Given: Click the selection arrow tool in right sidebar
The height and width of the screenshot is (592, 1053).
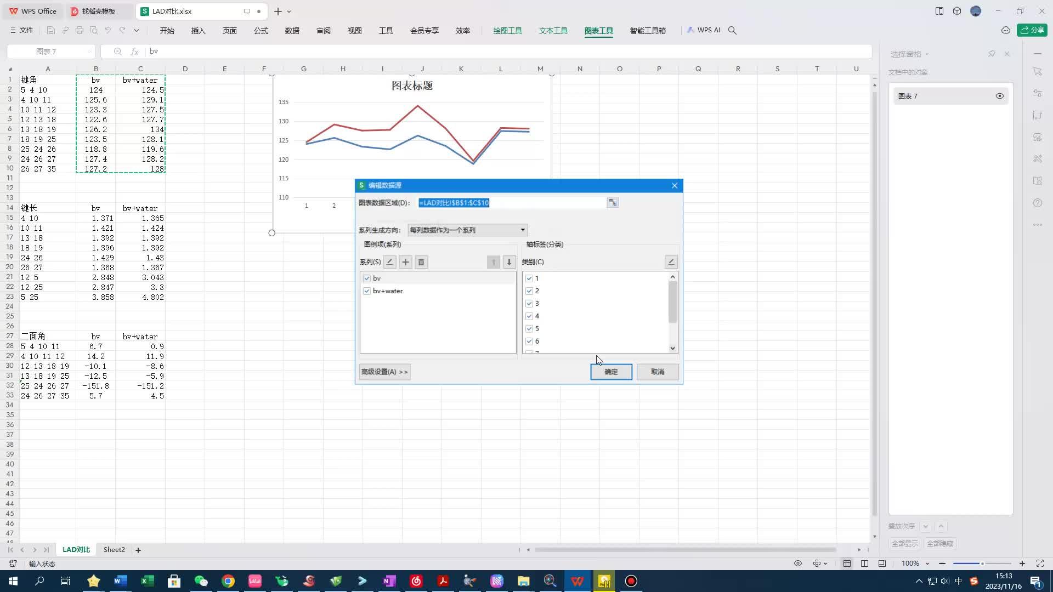Looking at the screenshot, I should pos(1037,72).
